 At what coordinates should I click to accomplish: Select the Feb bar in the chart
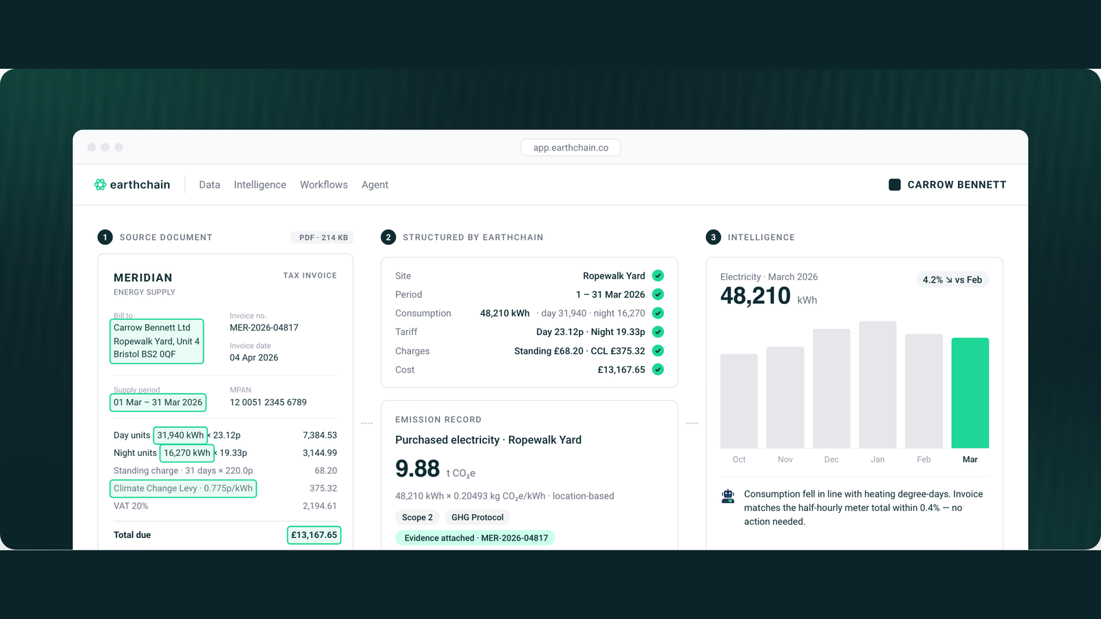[924, 391]
